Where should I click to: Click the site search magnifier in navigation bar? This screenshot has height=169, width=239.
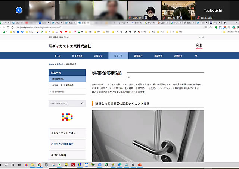(196, 56)
